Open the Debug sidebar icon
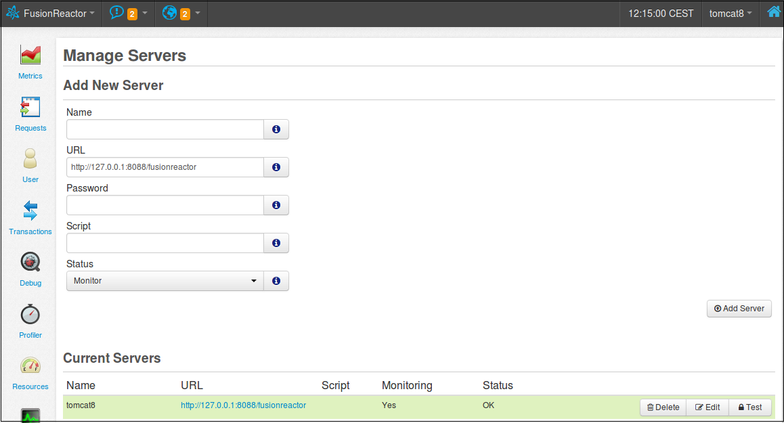Viewport: 784px width, 423px height. [30, 263]
